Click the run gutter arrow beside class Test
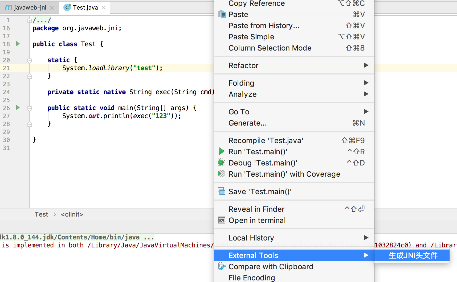Screen dimensions: 457x282 (x=18, y=44)
